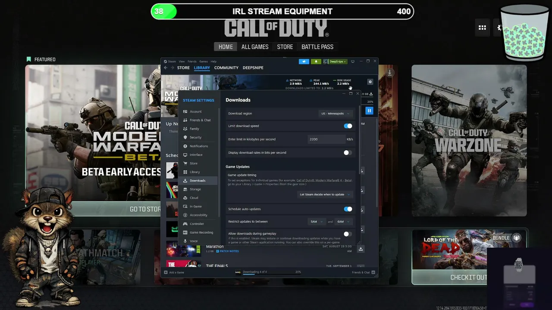Open the Games menu in Steam
The width and height of the screenshot is (552, 310).
(204, 62)
